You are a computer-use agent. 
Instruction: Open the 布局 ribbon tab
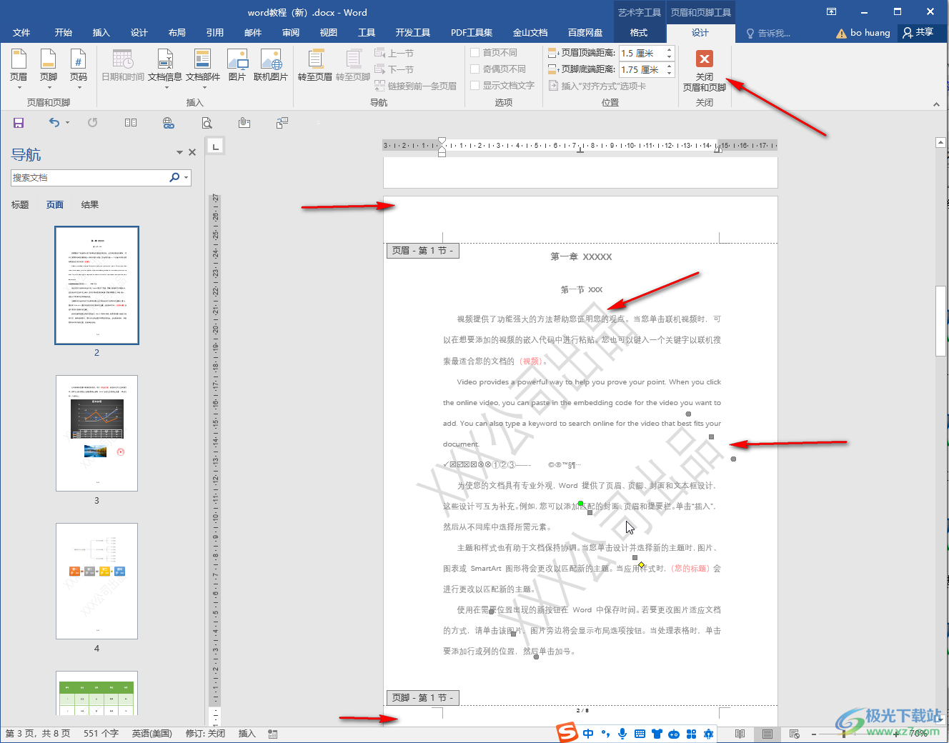(177, 33)
